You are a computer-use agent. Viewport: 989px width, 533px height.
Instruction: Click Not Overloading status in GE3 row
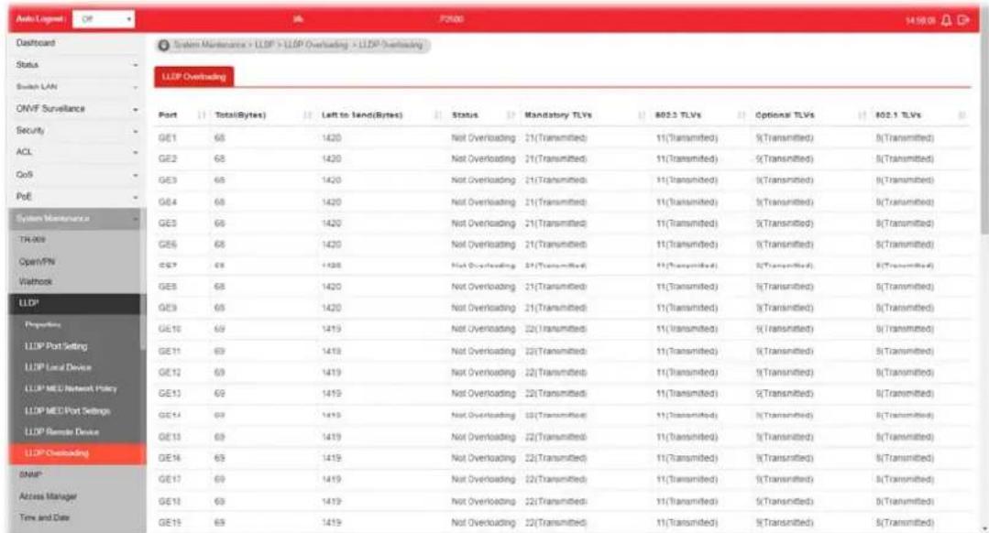483,180
